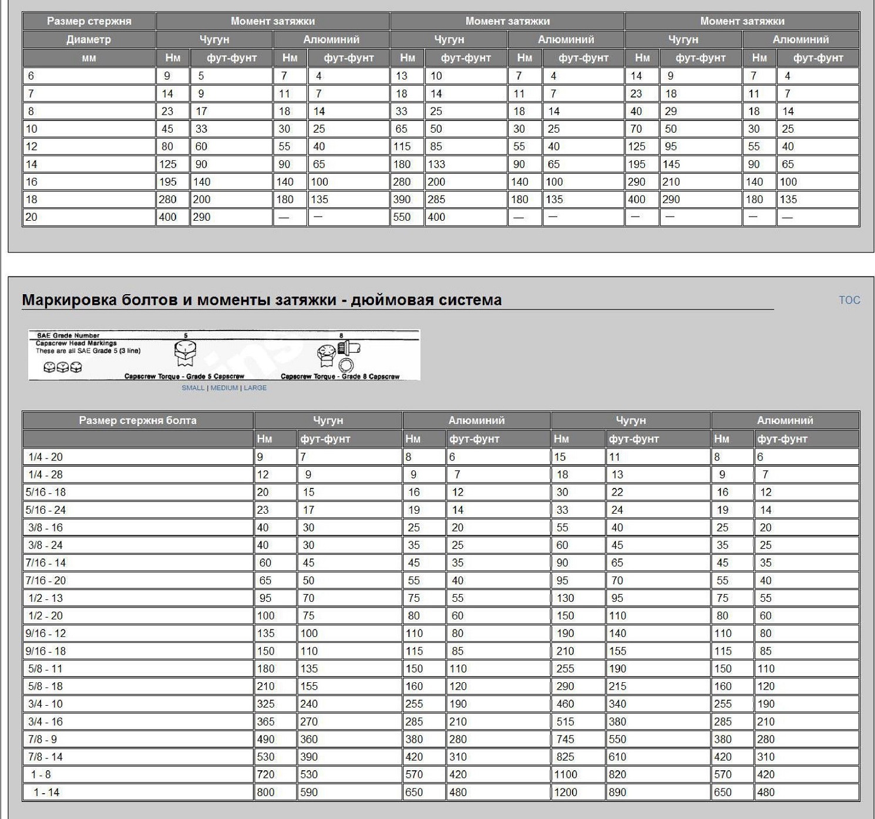Select the '5/8 - 18' bolt size row
Viewport: 875px width, 819px height.
(441, 686)
